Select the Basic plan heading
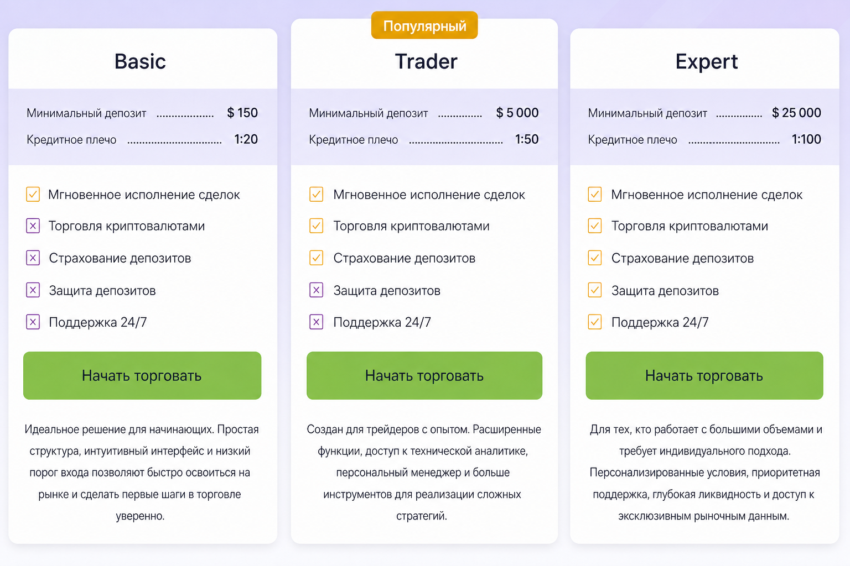This screenshot has height=566, width=850. (x=140, y=61)
